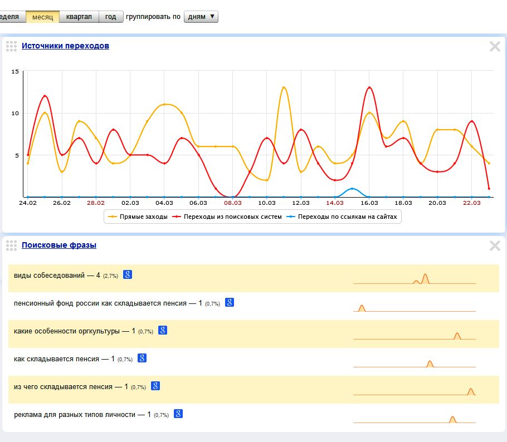Open the Поисковые фразы report link

(59, 245)
